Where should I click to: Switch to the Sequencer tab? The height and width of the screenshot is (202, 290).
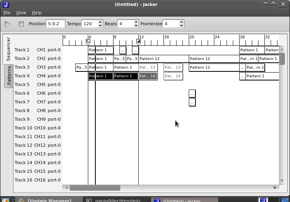click(x=8, y=49)
